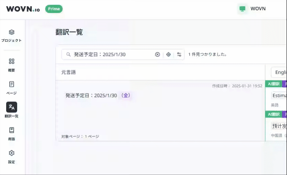Click the AI翻訳 badge above the Chinese translation
Image resolution: width=287 pixels, height=175 pixels.
[274, 114]
